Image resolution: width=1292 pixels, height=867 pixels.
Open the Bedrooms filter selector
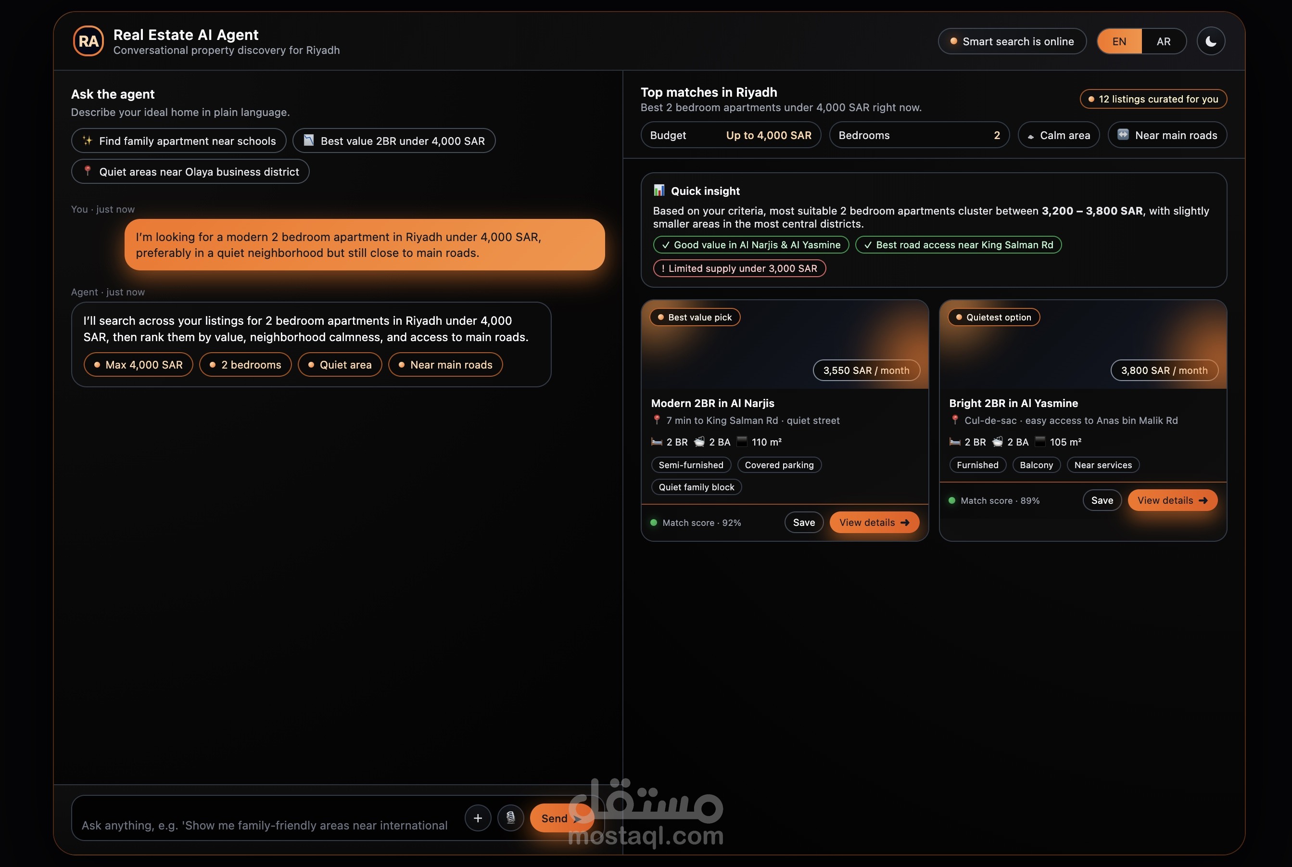coord(919,136)
